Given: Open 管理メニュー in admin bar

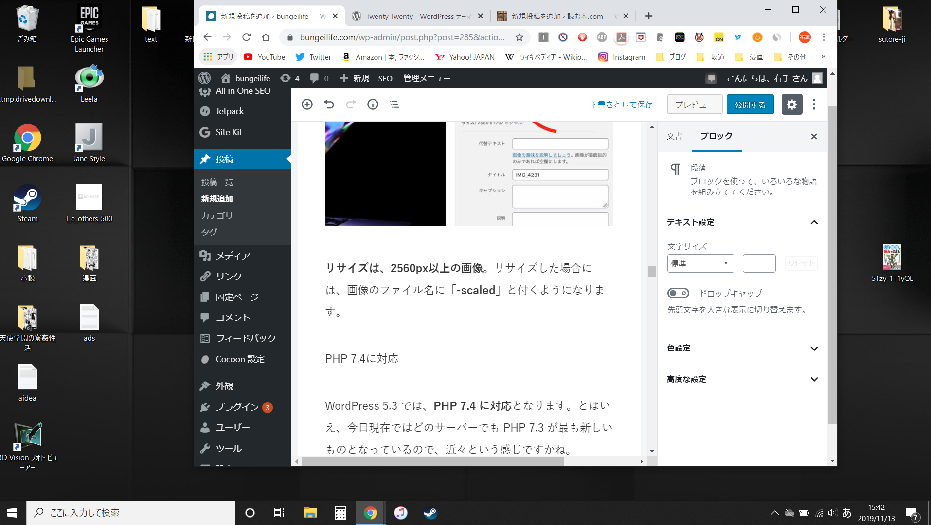Looking at the screenshot, I should tap(427, 78).
